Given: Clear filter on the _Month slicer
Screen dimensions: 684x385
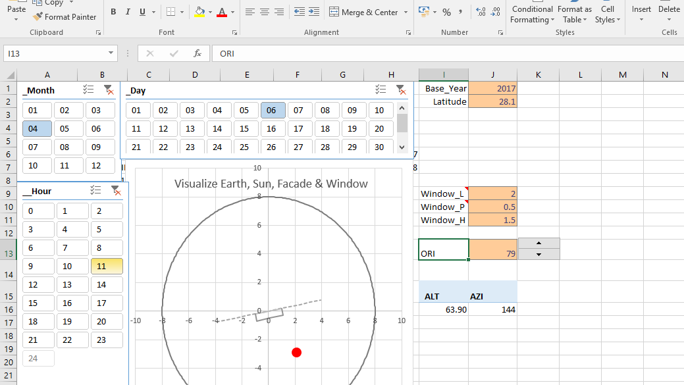Looking at the screenshot, I should 109,90.
